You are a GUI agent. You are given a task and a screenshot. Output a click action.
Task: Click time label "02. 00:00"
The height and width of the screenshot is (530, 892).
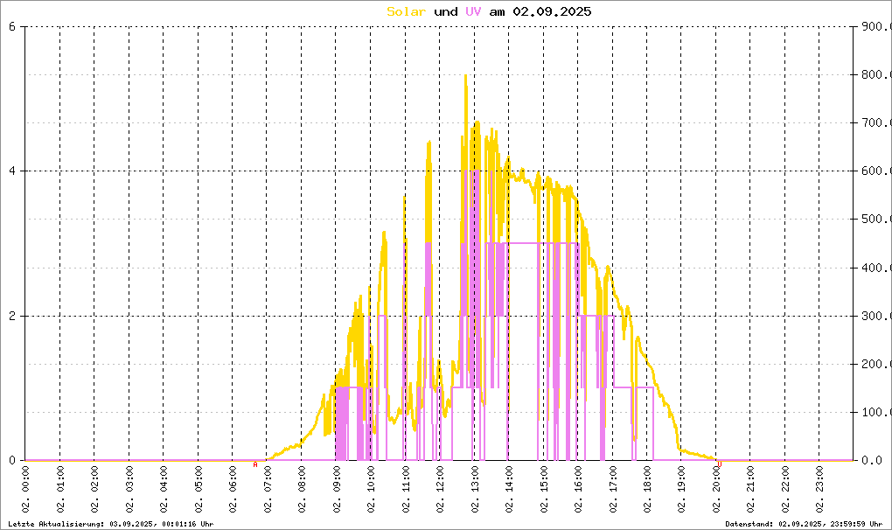(25, 490)
